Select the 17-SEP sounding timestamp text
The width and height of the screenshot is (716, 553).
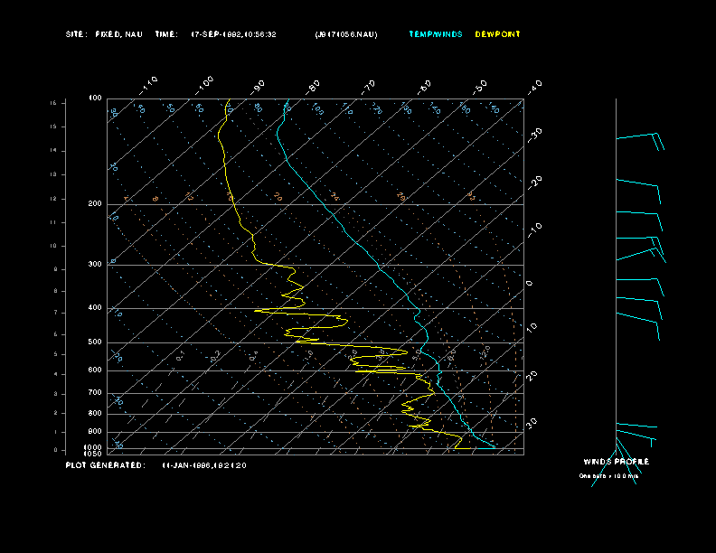pos(233,34)
